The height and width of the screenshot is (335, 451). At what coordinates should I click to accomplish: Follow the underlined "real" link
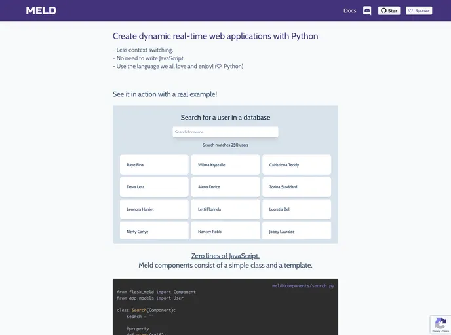182,94
